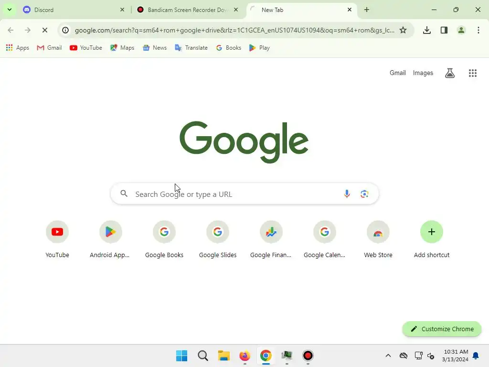
Task: Close the New Tab tab
Action: [350, 10]
